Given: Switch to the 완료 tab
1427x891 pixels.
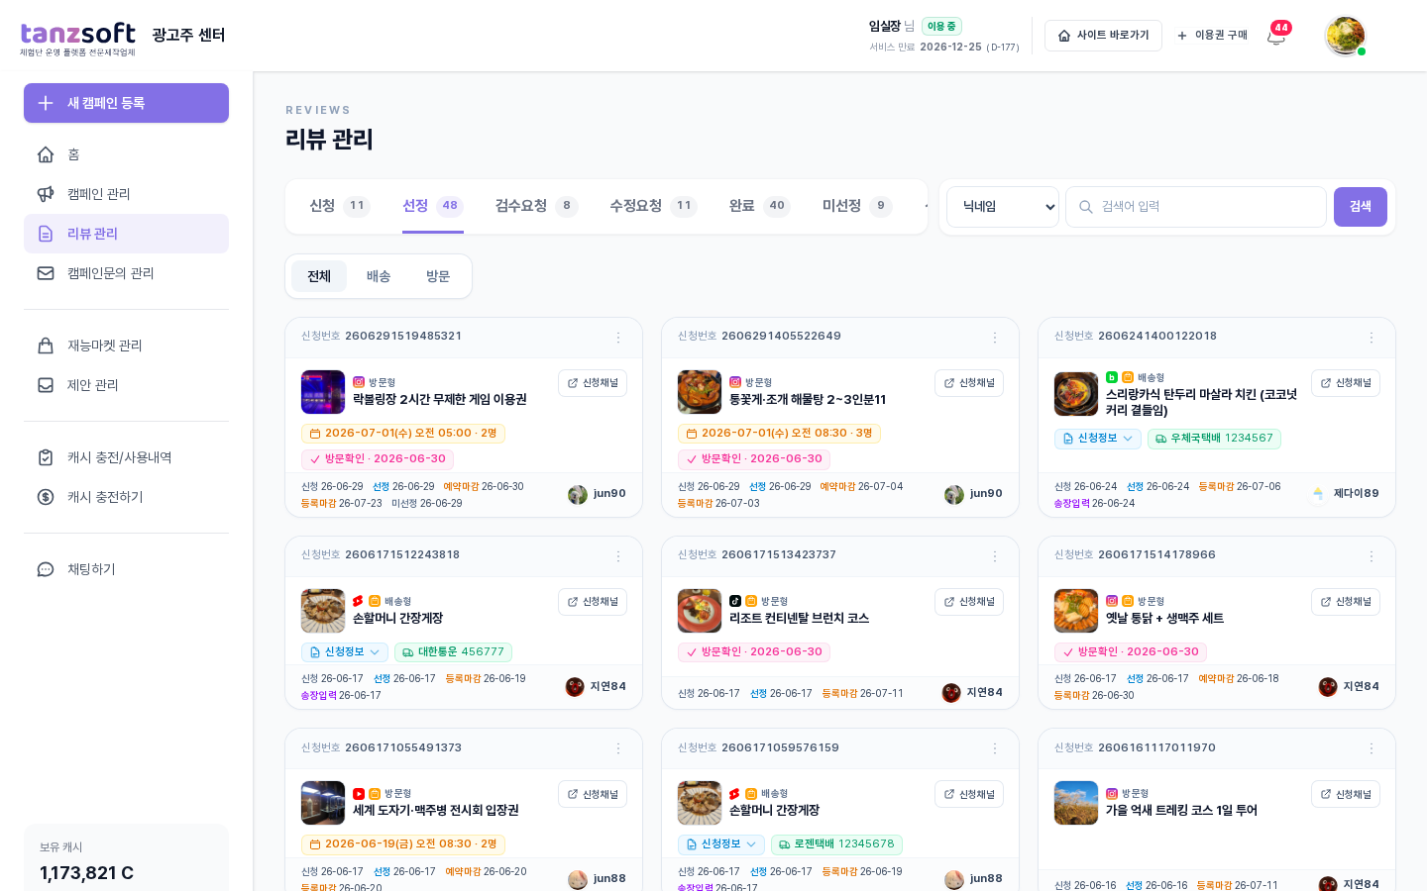Looking at the screenshot, I should click(x=759, y=206).
